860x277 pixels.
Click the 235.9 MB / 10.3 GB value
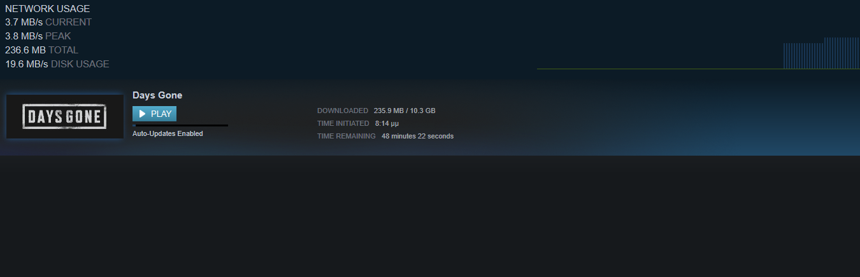[405, 111]
